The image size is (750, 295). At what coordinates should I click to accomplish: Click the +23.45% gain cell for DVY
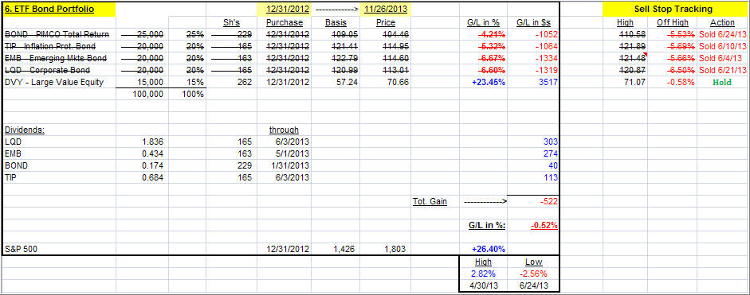click(483, 82)
